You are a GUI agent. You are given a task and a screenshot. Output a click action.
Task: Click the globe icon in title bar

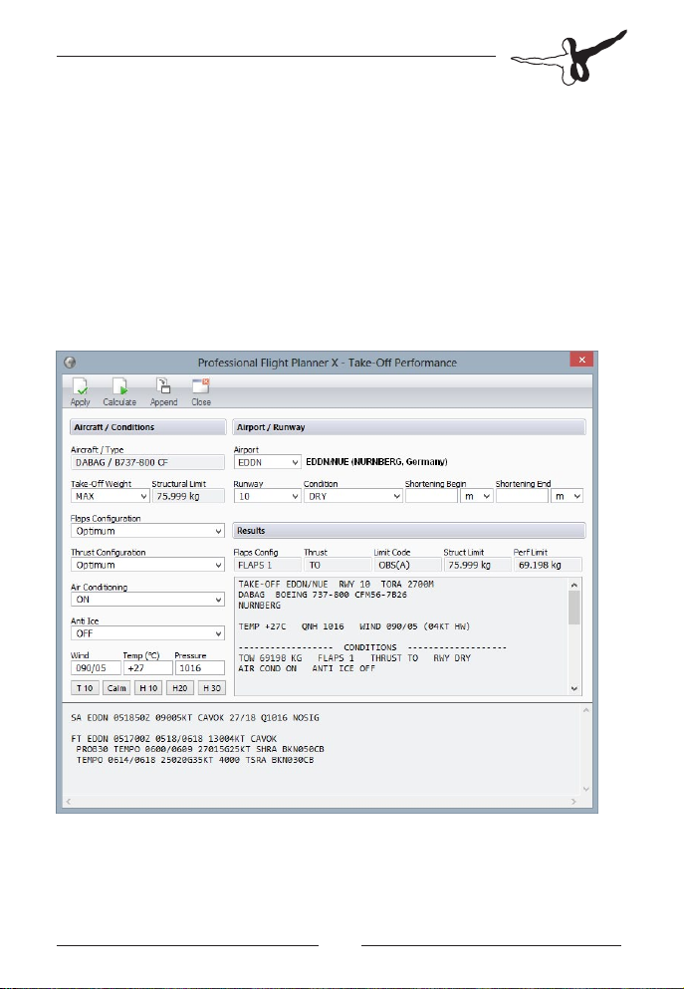click(x=70, y=363)
